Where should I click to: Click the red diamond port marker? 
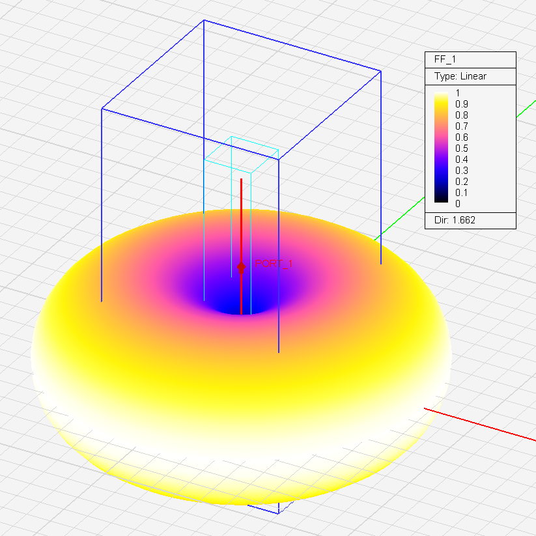[241, 266]
